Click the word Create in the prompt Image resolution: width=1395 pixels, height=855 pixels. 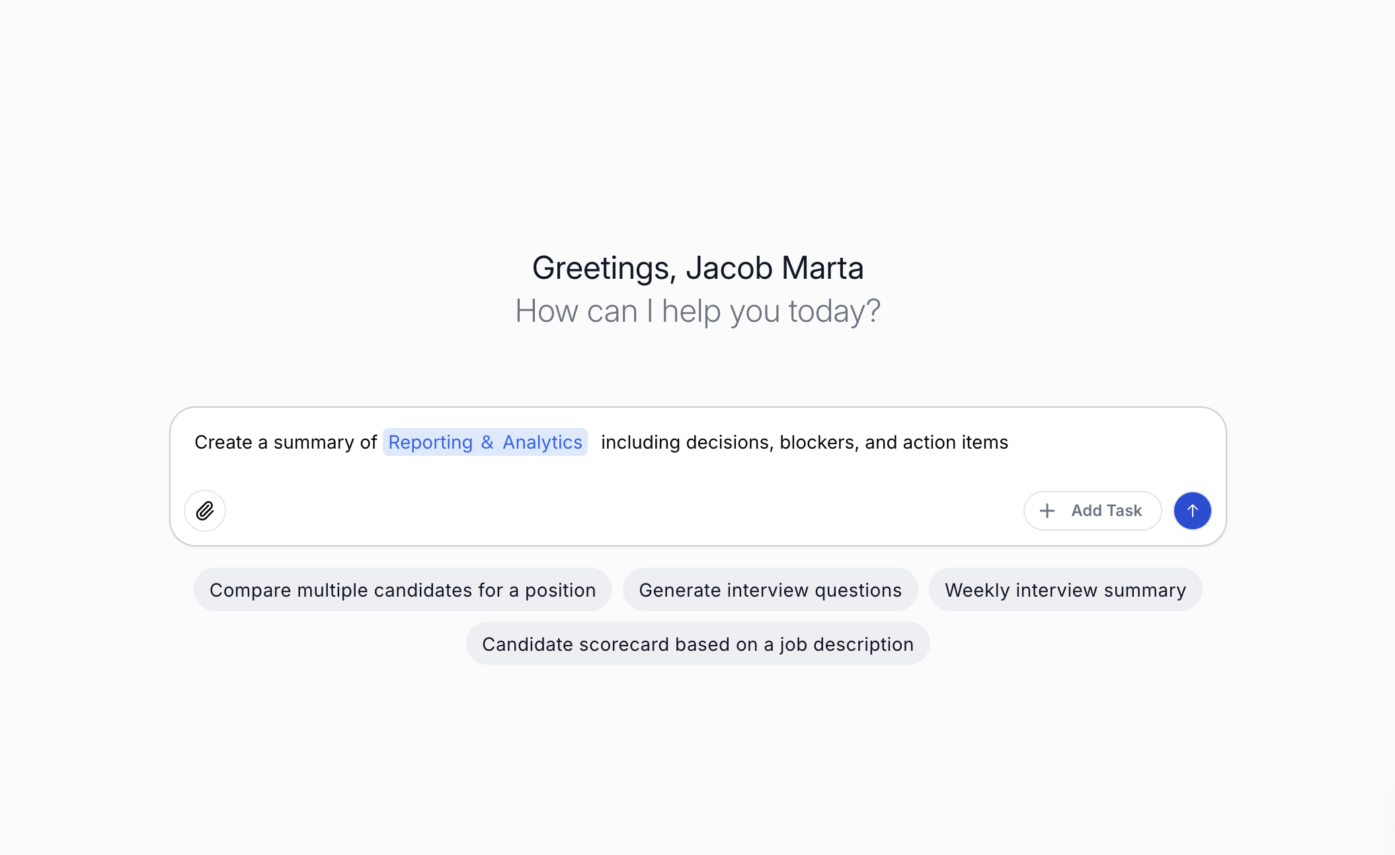(223, 442)
